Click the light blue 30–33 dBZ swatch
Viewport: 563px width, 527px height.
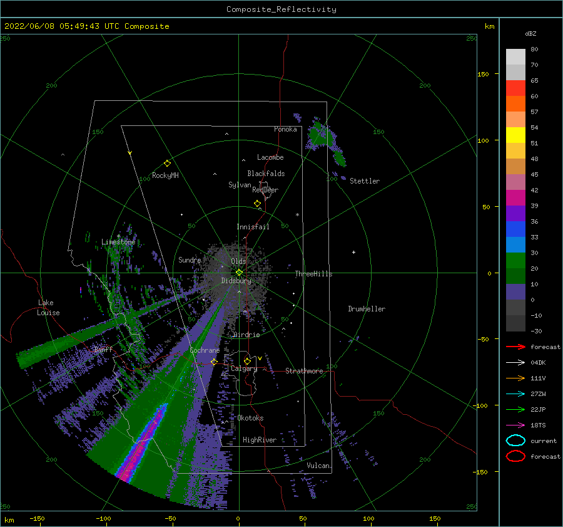pos(515,245)
